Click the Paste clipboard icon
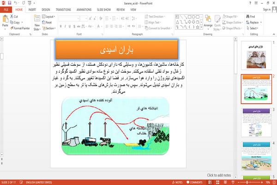277x185 pixels. tap(5, 19)
